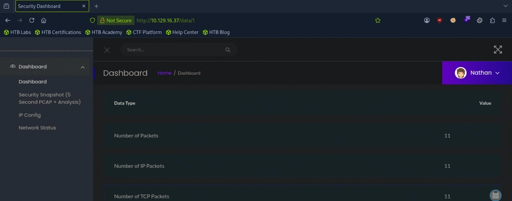
Task: Click the Data Type column header
Action: click(125, 103)
